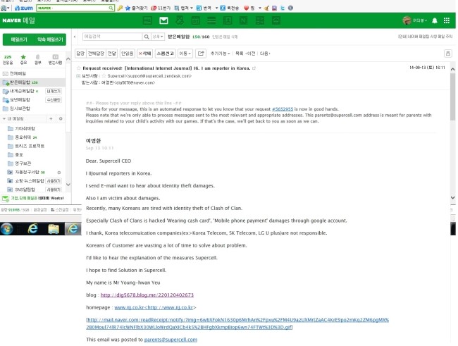Open the Naver Contacts person icon in header
This screenshot has width=458, height=346.
point(228,20)
